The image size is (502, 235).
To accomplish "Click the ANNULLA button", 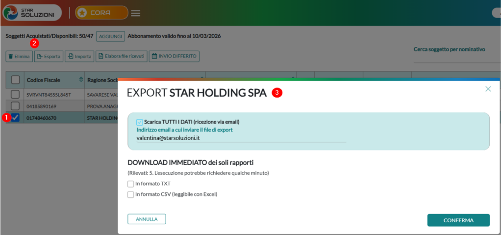I will click(x=147, y=219).
